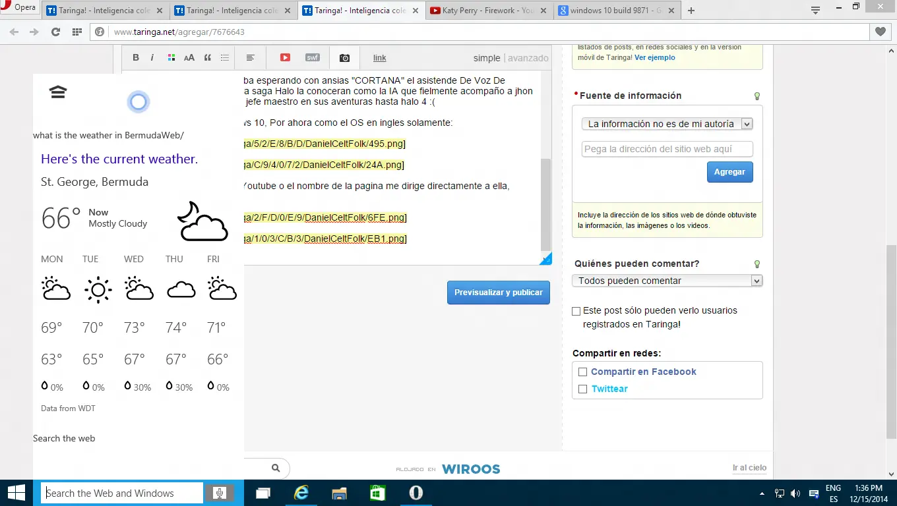
Task: Click the swf embed icon
Action: (313, 58)
